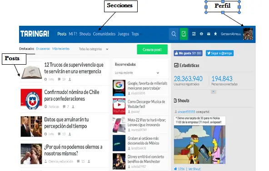Click the Moto Z2 Play phone thumbnail
This screenshot has height=171, width=269.
(119, 124)
